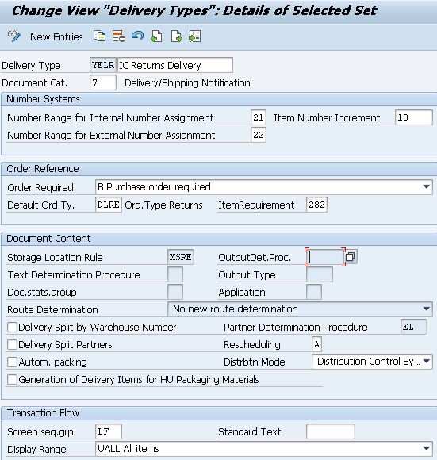Expand the Order Required dropdown
Image resolution: width=437 pixels, height=460 pixels.
pyautogui.click(x=427, y=187)
